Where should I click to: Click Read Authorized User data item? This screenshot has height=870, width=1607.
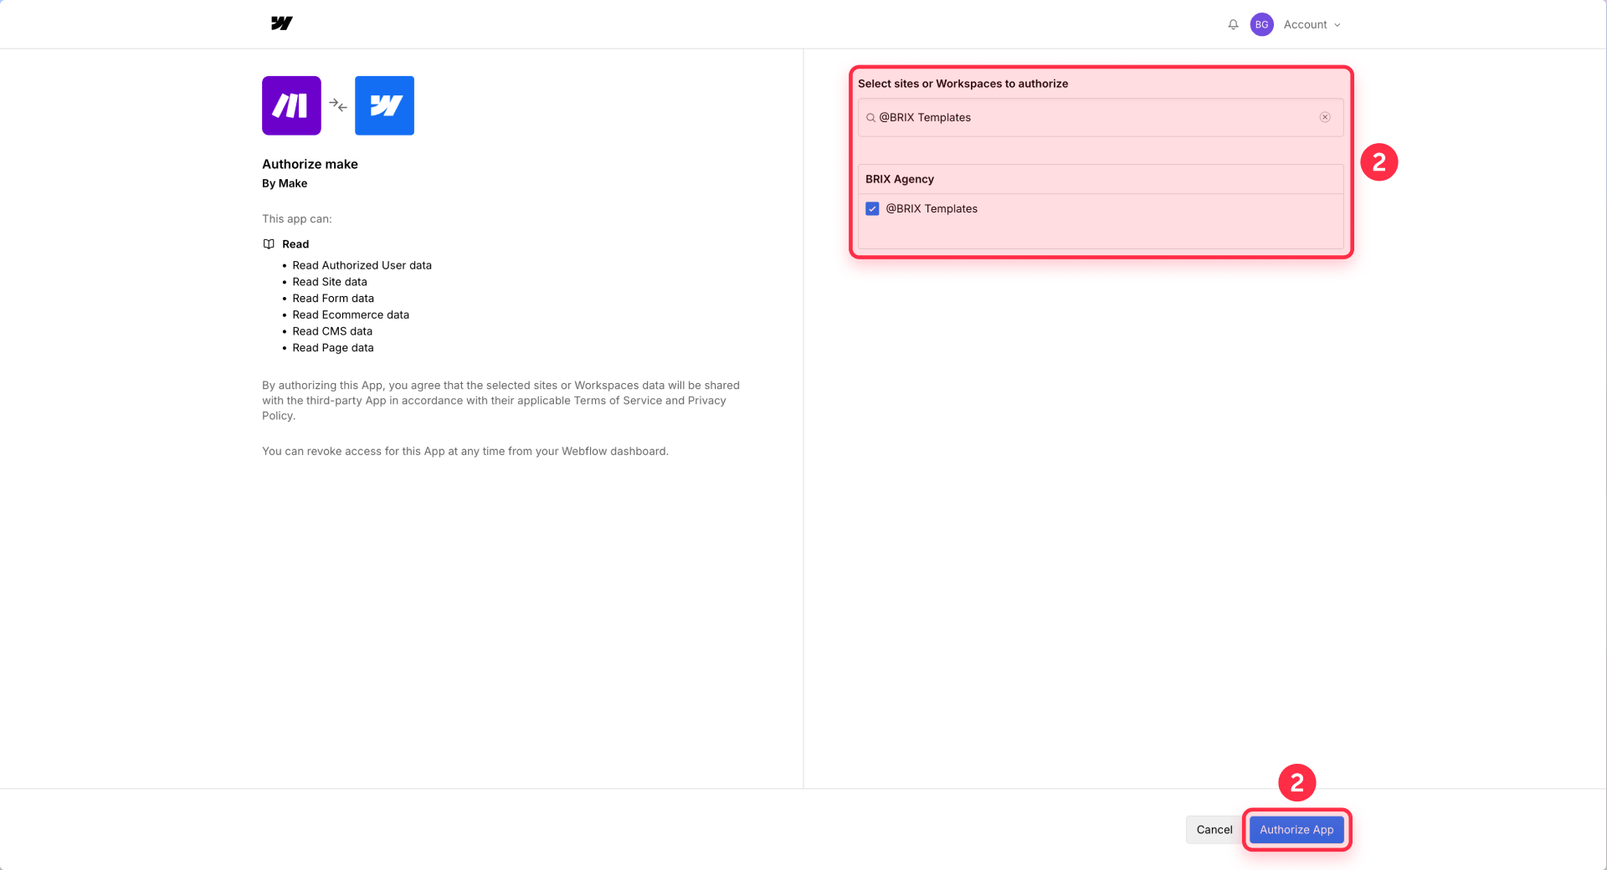point(362,265)
